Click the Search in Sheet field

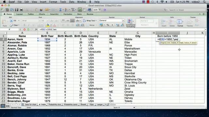click(184, 10)
